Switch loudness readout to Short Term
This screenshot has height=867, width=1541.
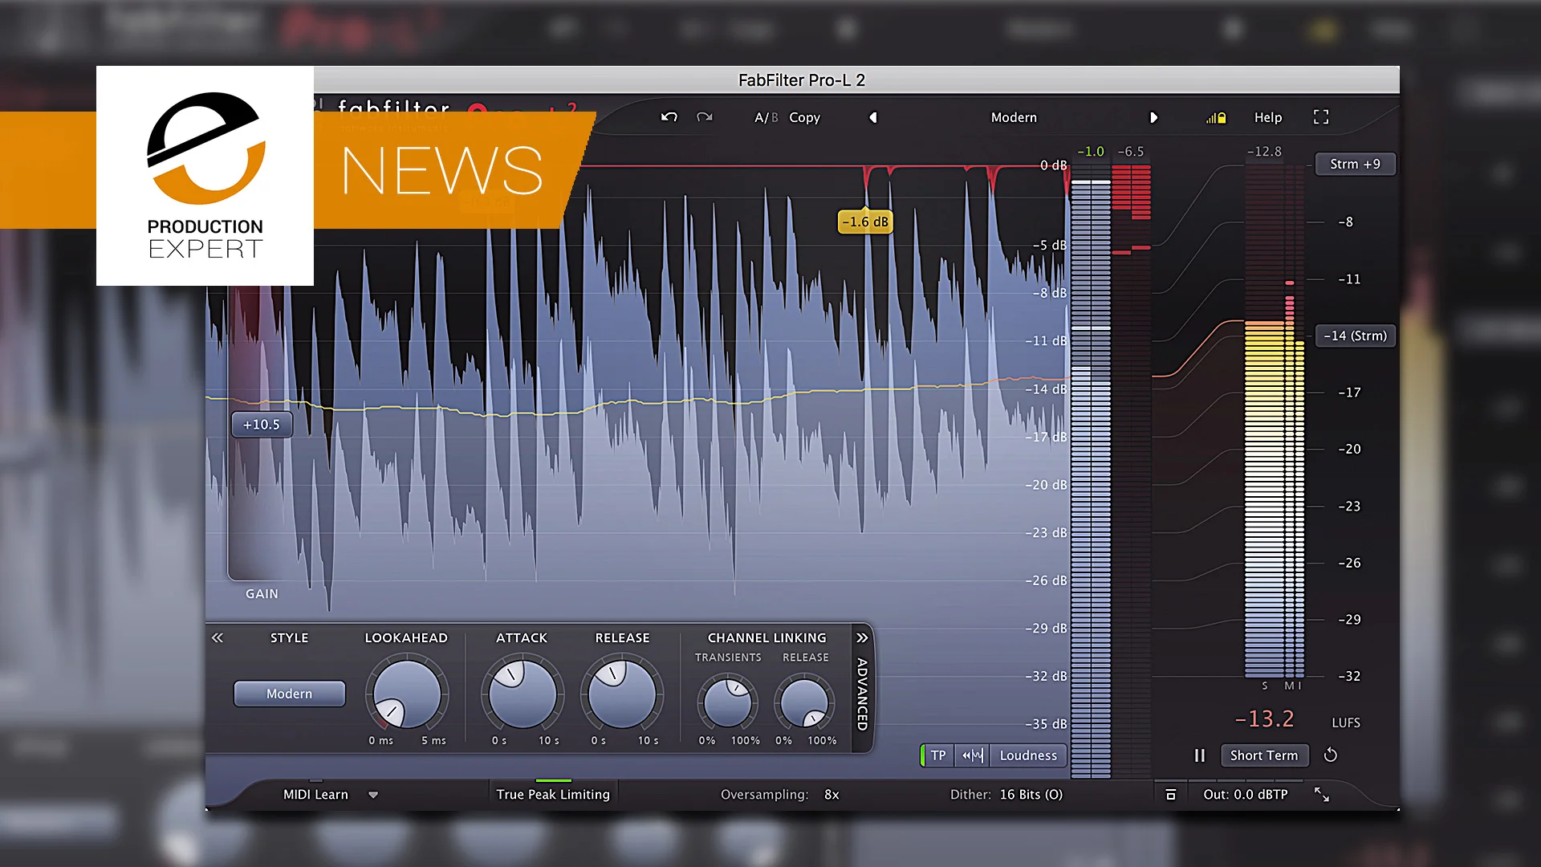1264,755
